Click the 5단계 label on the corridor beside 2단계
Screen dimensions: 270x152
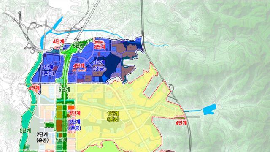62,139
